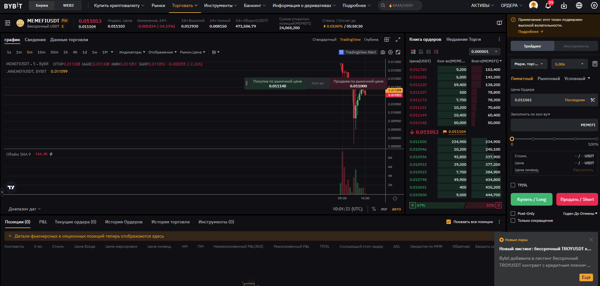Viewport: 600px width, 286px height.
Task: Open 'История Ордеров' tab
Action: (x=124, y=222)
